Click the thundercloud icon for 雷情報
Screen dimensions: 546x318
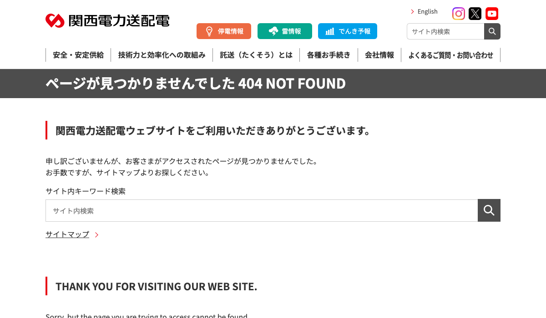pos(273,31)
